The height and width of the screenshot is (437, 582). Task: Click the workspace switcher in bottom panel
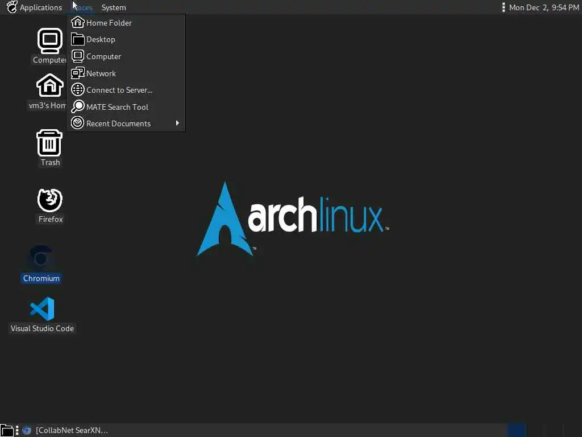(544, 430)
